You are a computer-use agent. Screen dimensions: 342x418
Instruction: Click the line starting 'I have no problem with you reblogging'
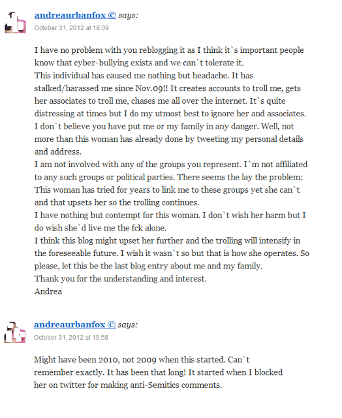click(169, 50)
